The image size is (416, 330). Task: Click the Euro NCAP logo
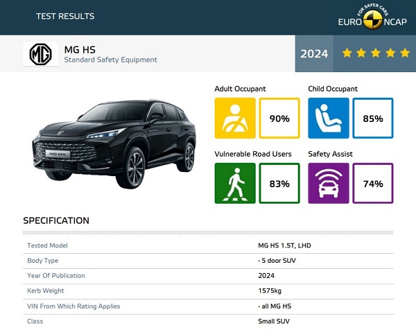point(372,17)
